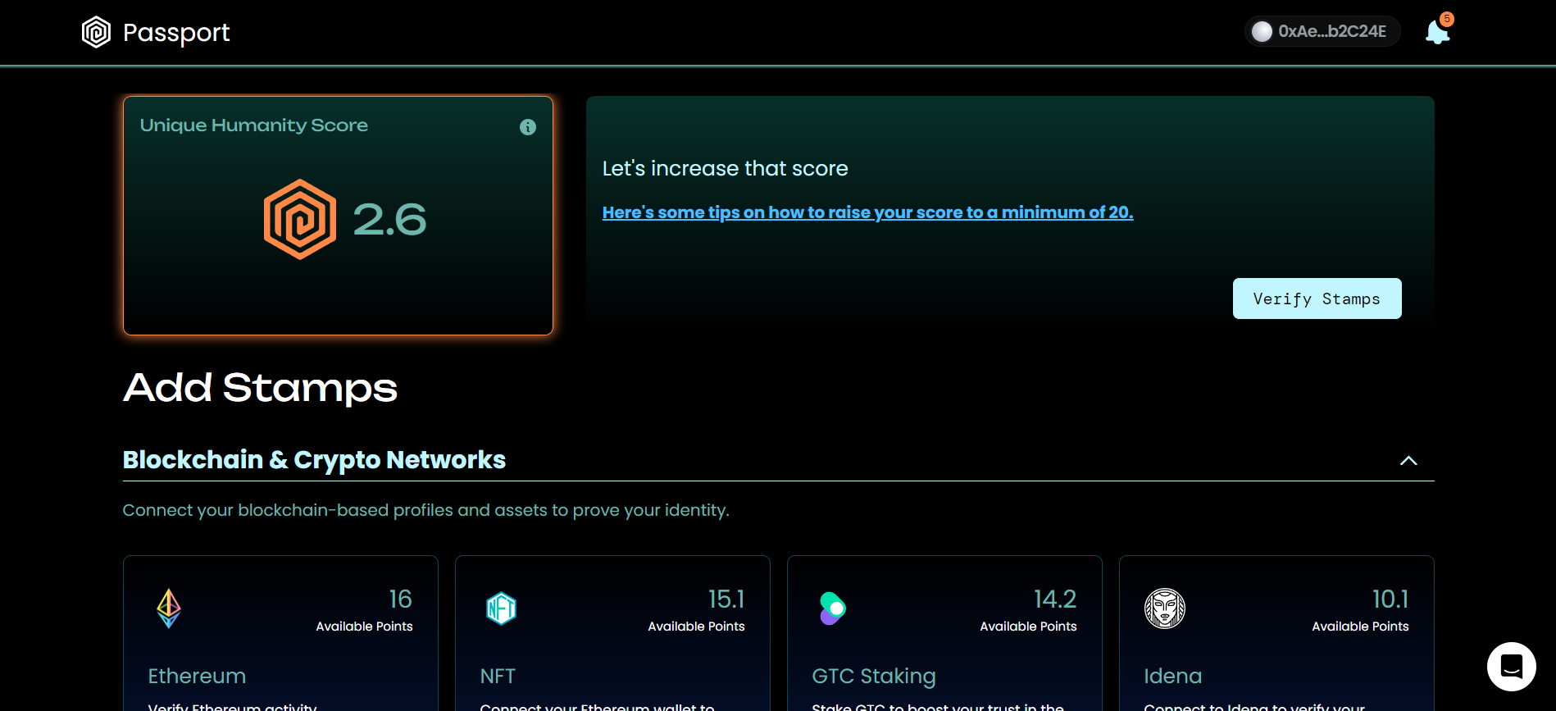Select the NFT stamp card title

(498, 676)
